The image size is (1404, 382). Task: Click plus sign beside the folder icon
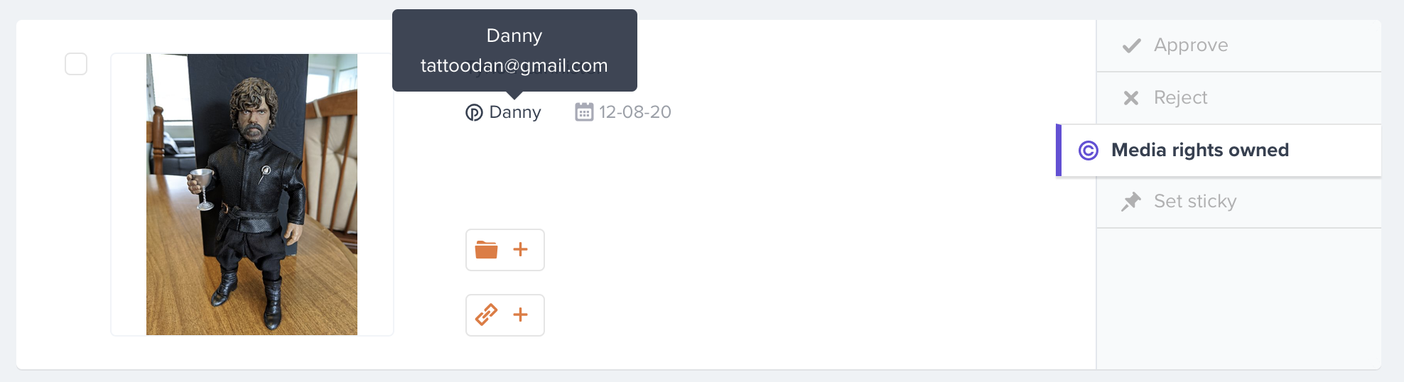[521, 249]
